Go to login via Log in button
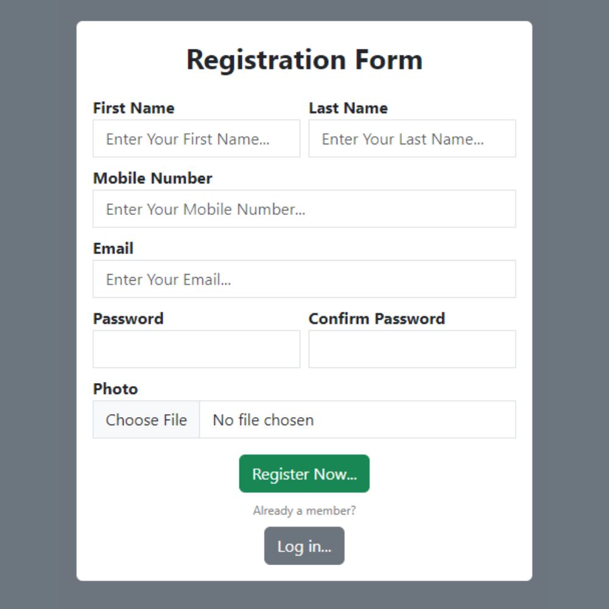Viewport: 609px width, 609px height. [x=304, y=546]
